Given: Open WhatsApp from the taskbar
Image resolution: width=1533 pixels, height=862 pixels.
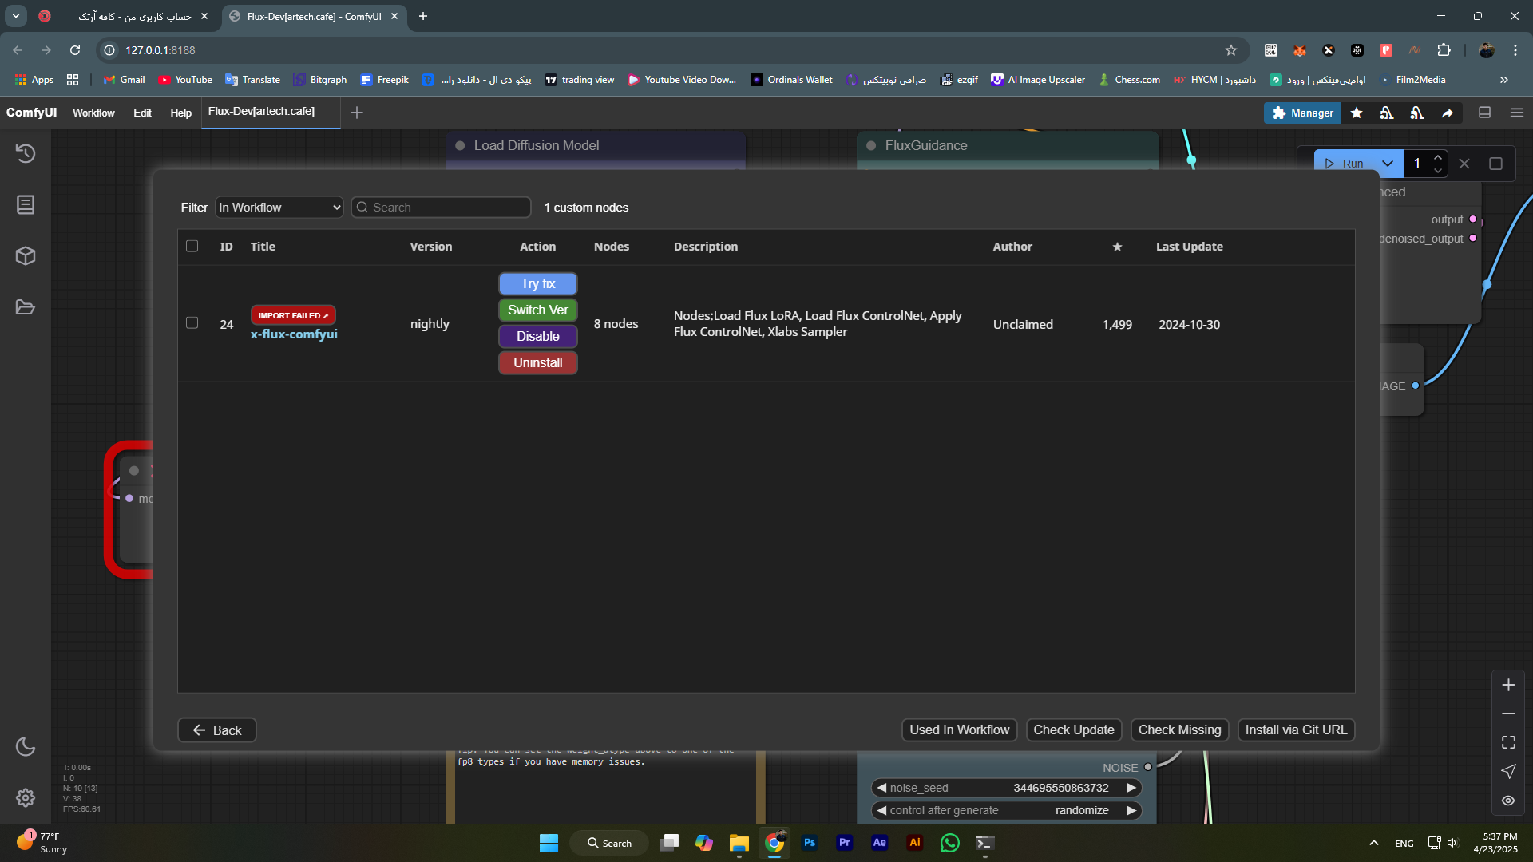Looking at the screenshot, I should point(949,843).
